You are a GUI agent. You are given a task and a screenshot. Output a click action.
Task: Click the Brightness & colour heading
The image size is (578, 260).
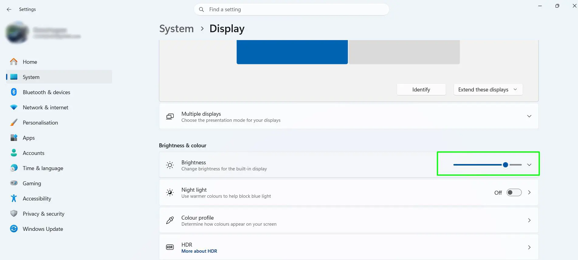(182, 145)
